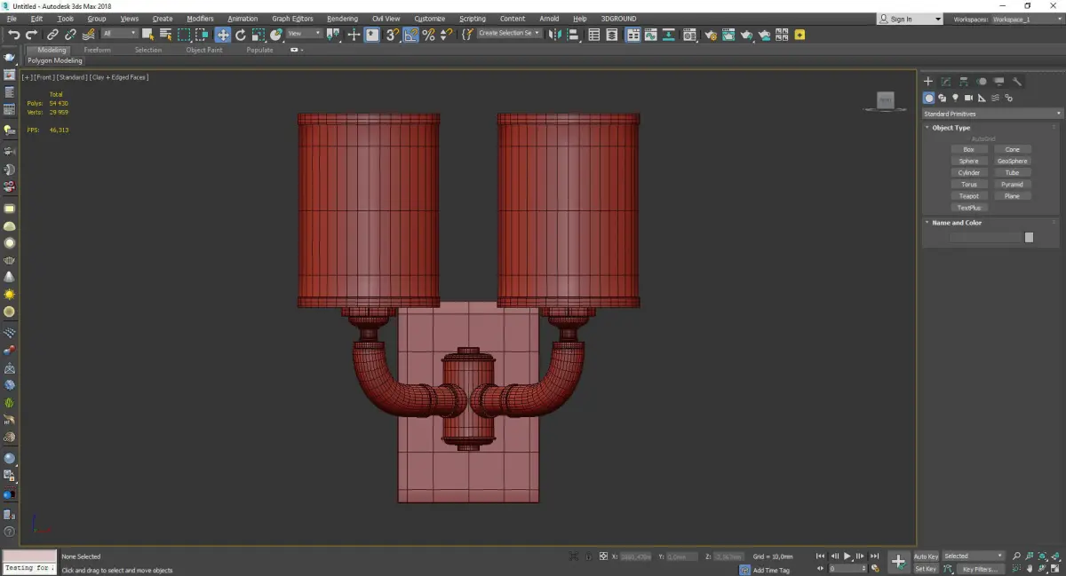Open Create Selection Set dropdown
The width and height of the screenshot is (1066, 576).
(x=510, y=33)
